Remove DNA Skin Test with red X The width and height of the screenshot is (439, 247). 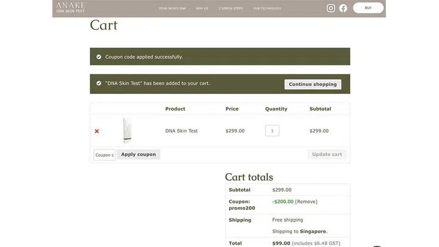click(97, 131)
